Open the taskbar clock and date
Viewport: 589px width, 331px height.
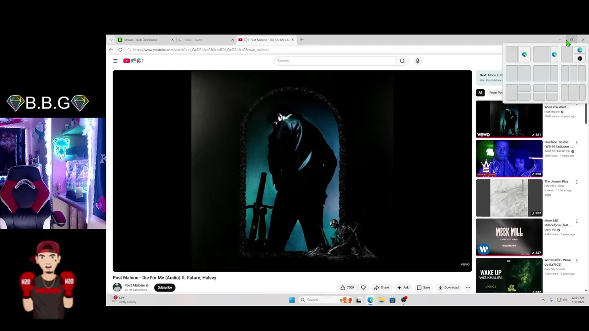tap(578, 300)
